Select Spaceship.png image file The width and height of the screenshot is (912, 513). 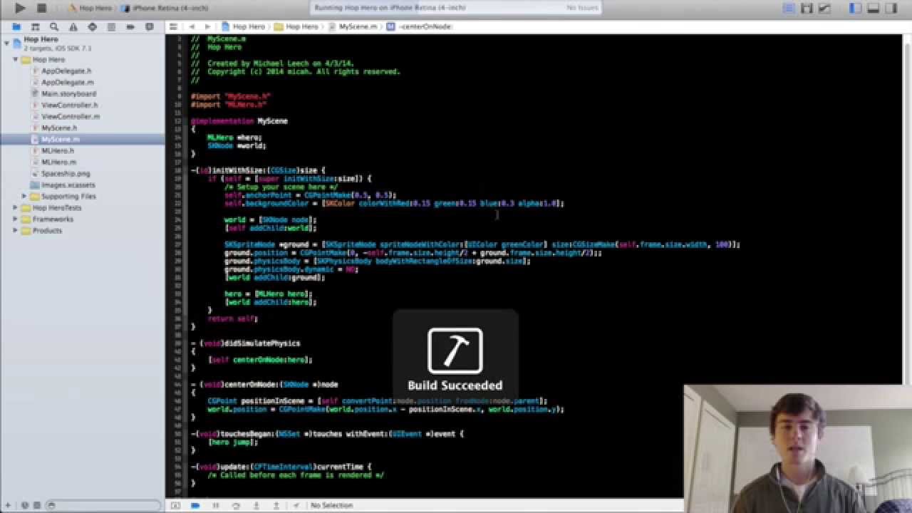tap(65, 174)
